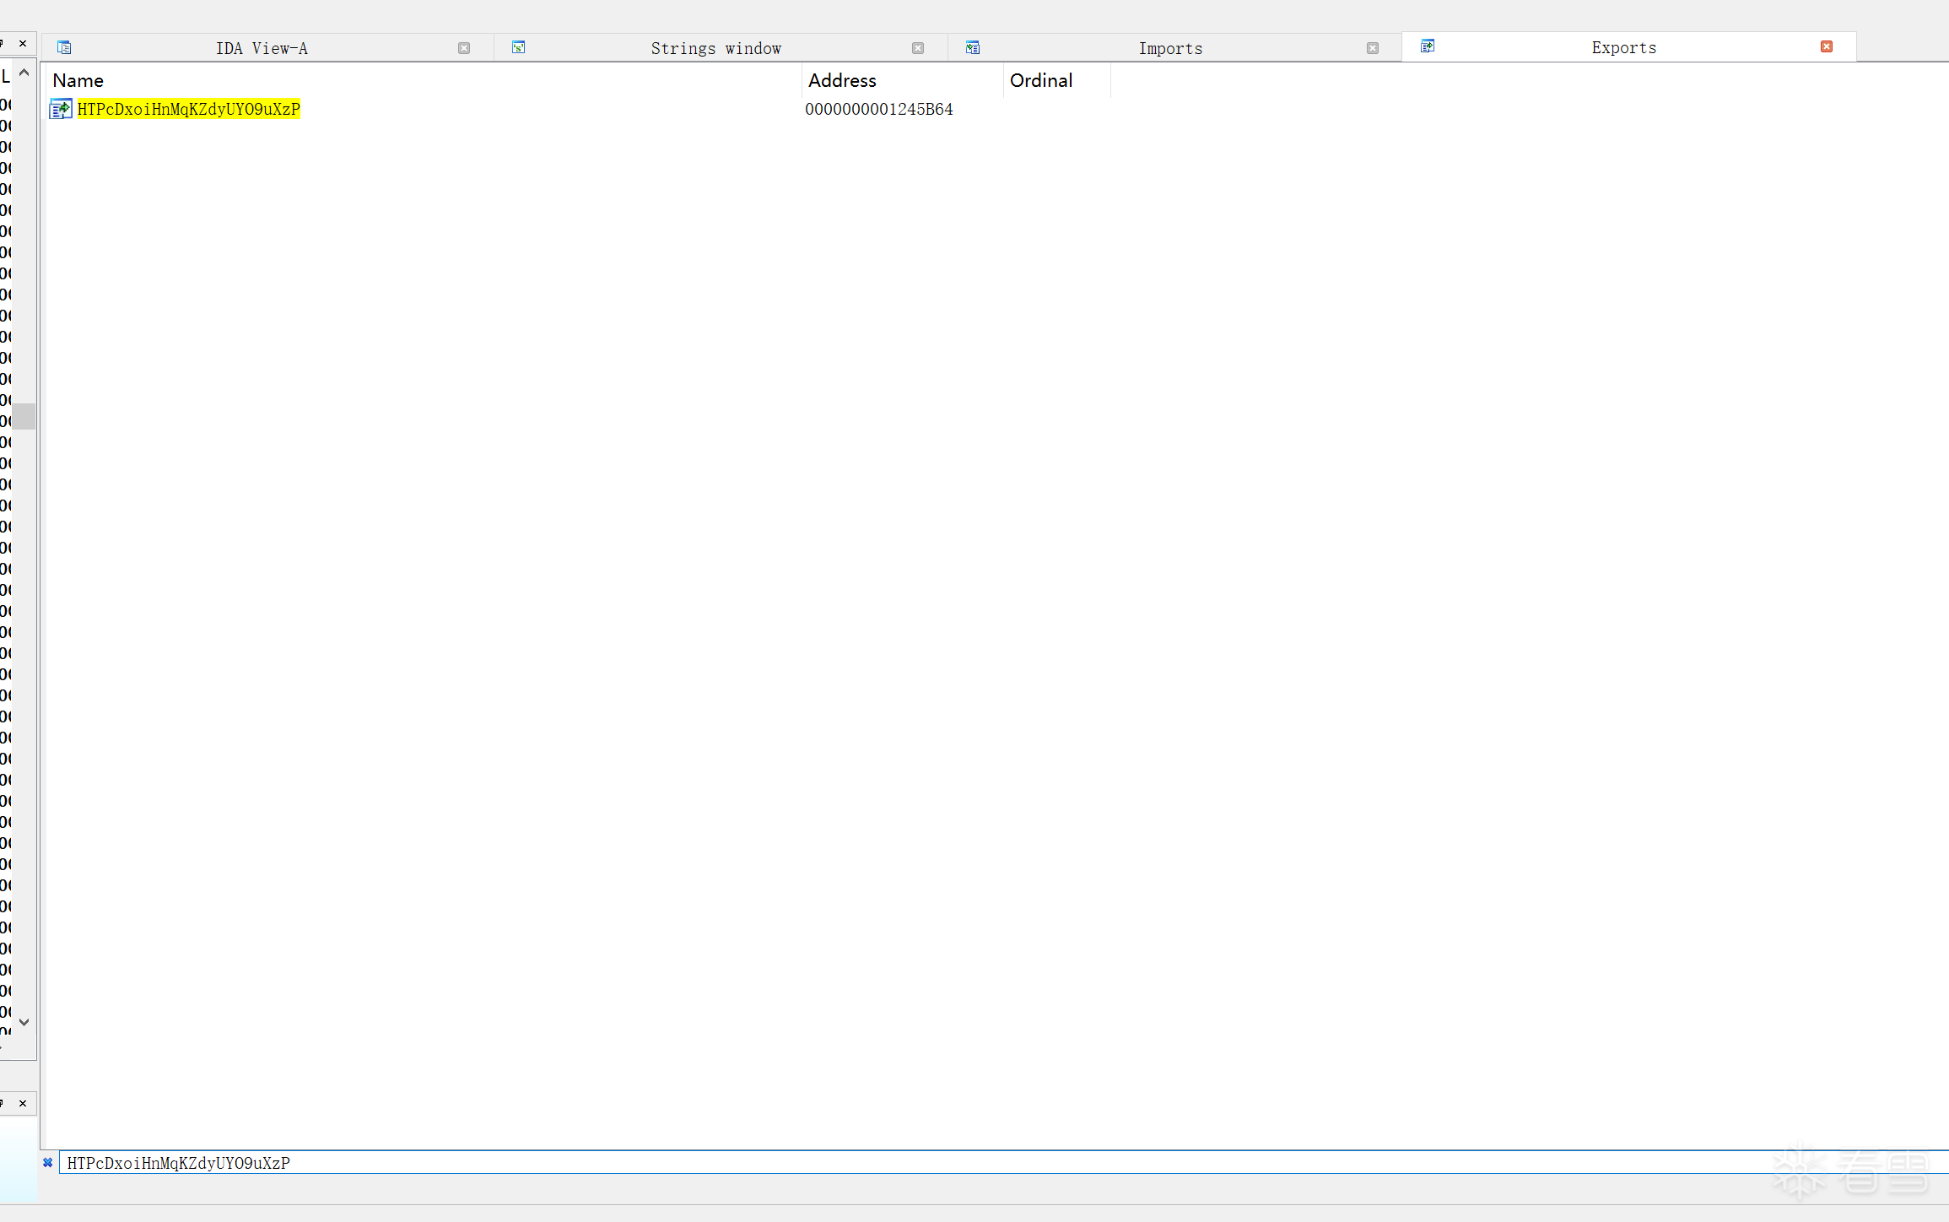Image resolution: width=1949 pixels, height=1222 pixels.
Task: Click the Exports tab icon
Action: [1428, 46]
